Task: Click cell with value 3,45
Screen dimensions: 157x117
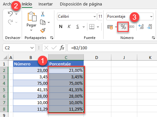Action: click(31, 77)
